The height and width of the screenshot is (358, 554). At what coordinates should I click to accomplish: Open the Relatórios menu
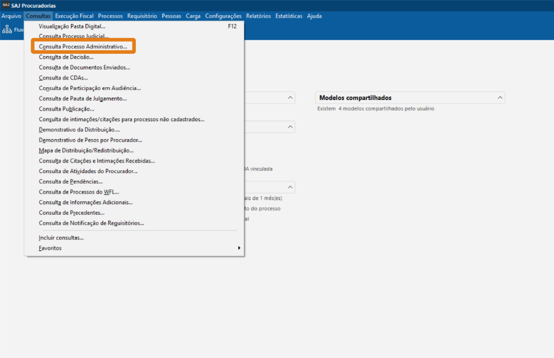[258, 16]
